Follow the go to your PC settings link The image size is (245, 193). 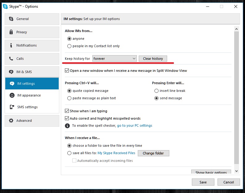135,126
